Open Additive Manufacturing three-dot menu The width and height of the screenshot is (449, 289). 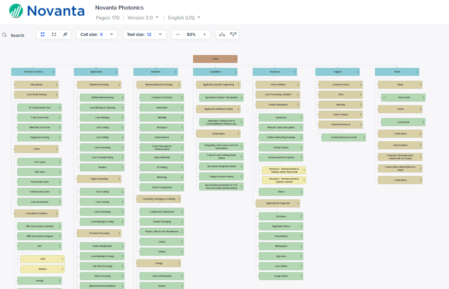coord(122,98)
